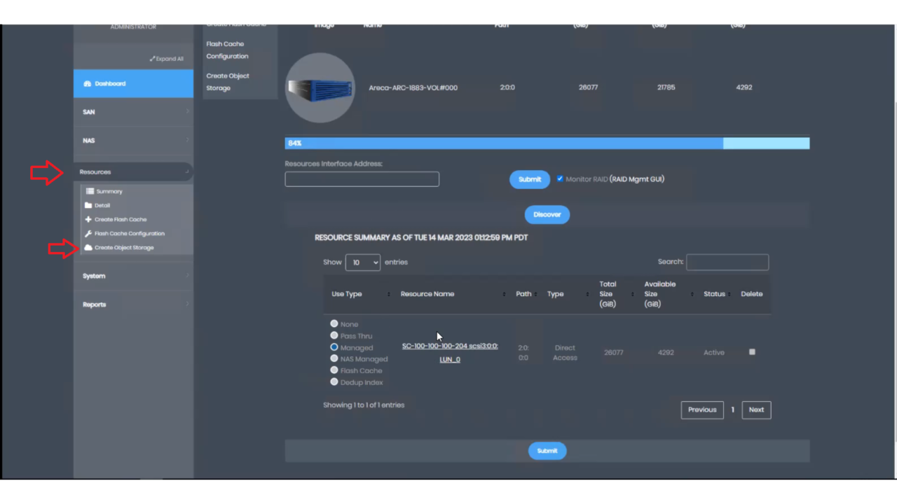Image resolution: width=897 pixels, height=504 pixels.
Task: Navigate to the NAS menu item
Action: pos(89,140)
